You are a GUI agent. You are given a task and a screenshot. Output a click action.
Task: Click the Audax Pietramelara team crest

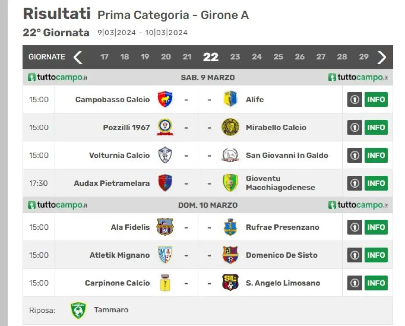(165, 183)
